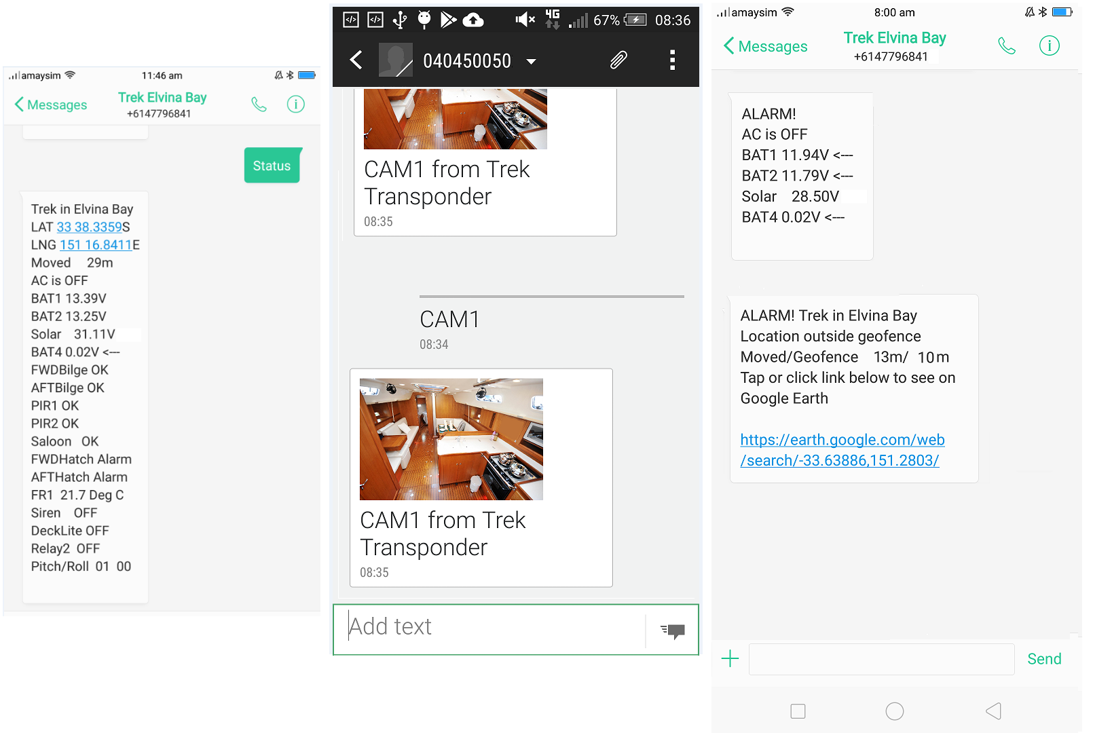Tap Trek Elvina Bay title in left screen

pyautogui.click(x=162, y=98)
